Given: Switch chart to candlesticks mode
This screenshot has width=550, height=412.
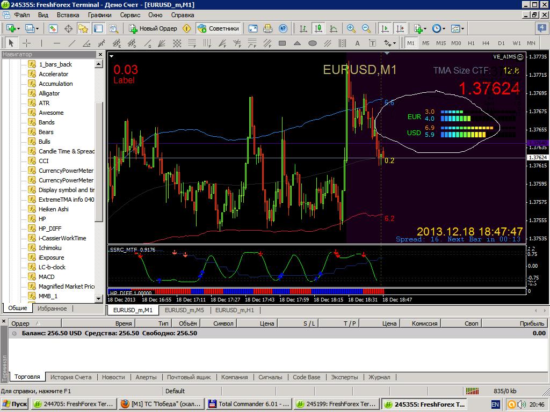Looking at the screenshot, I should 319,28.
